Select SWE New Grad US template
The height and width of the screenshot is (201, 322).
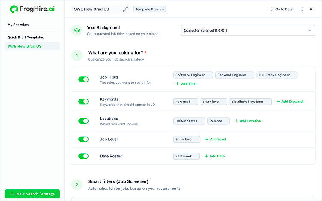(32, 47)
